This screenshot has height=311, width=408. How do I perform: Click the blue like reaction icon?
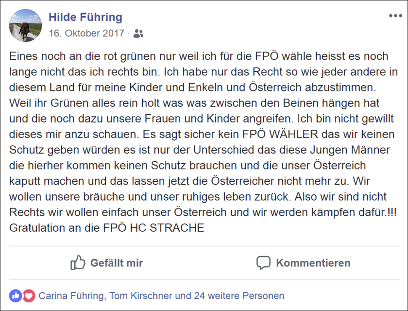pos(16,295)
